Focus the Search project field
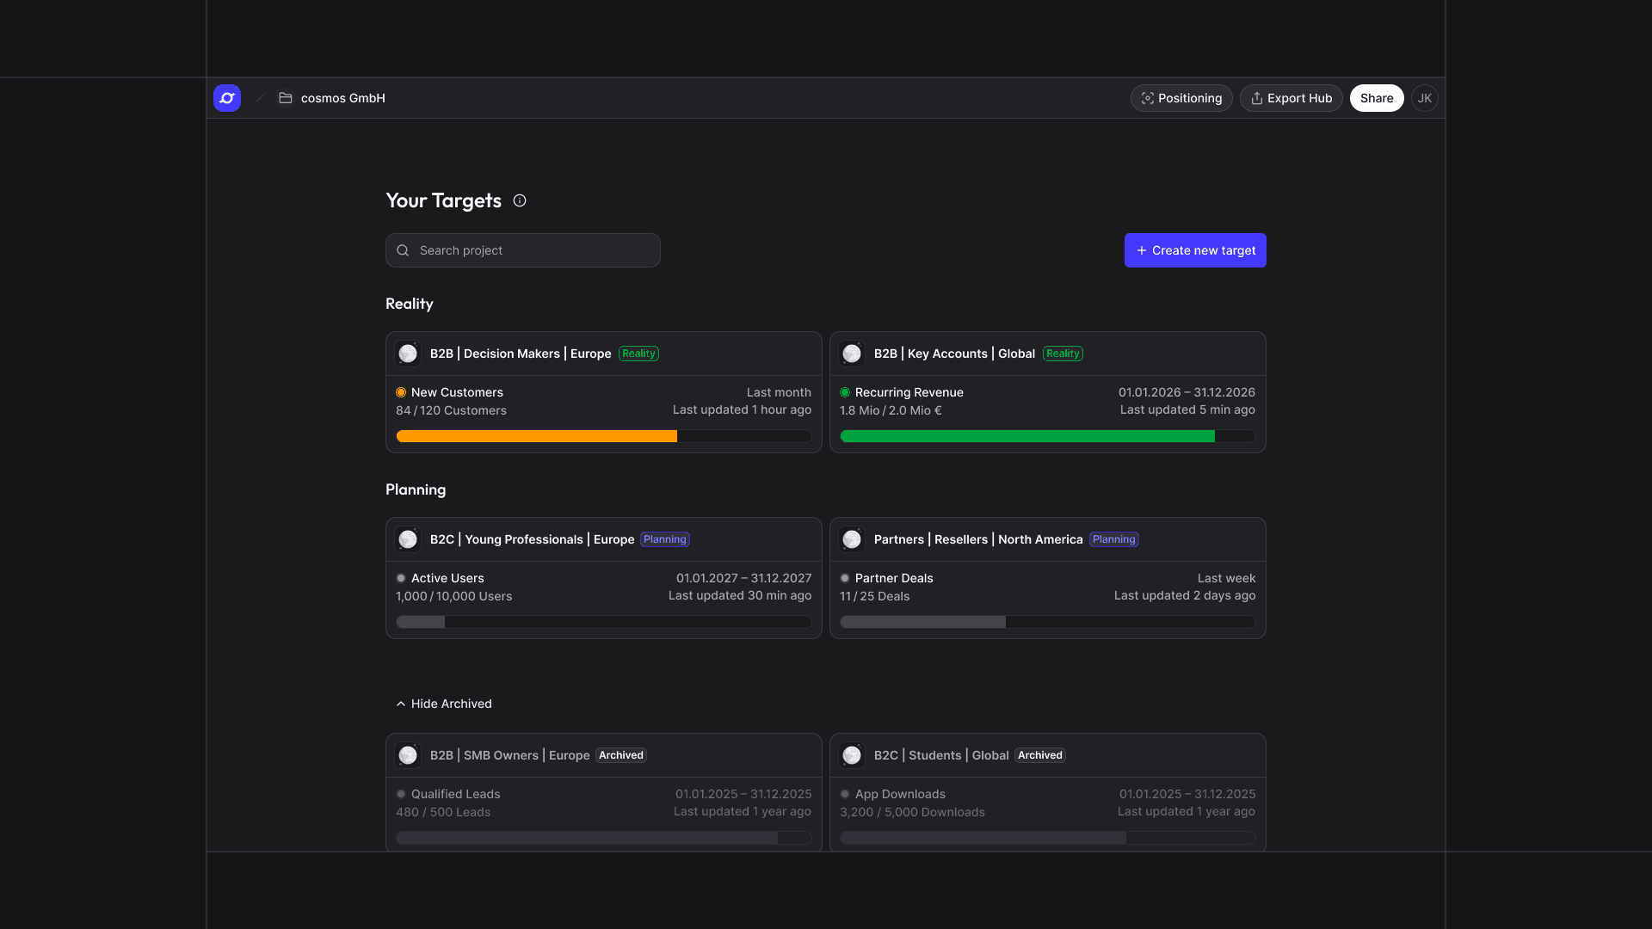 point(523,250)
